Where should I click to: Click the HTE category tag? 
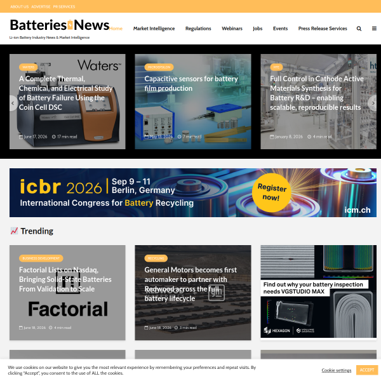(276, 67)
